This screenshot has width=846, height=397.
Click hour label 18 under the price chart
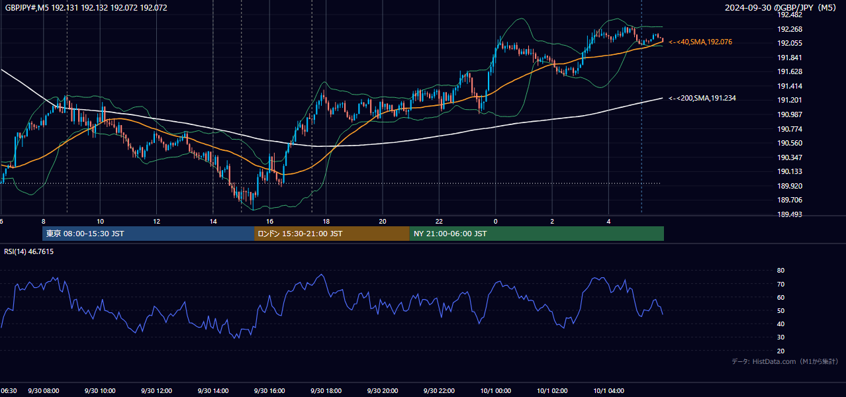[x=326, y=221]
